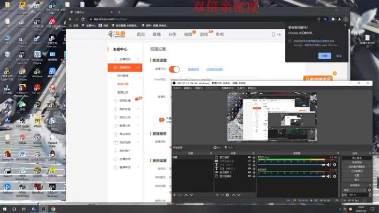This screenshot has width=379, height=213.
Task: Open OBS 文件(F) menu
Action: pos(177,88)
